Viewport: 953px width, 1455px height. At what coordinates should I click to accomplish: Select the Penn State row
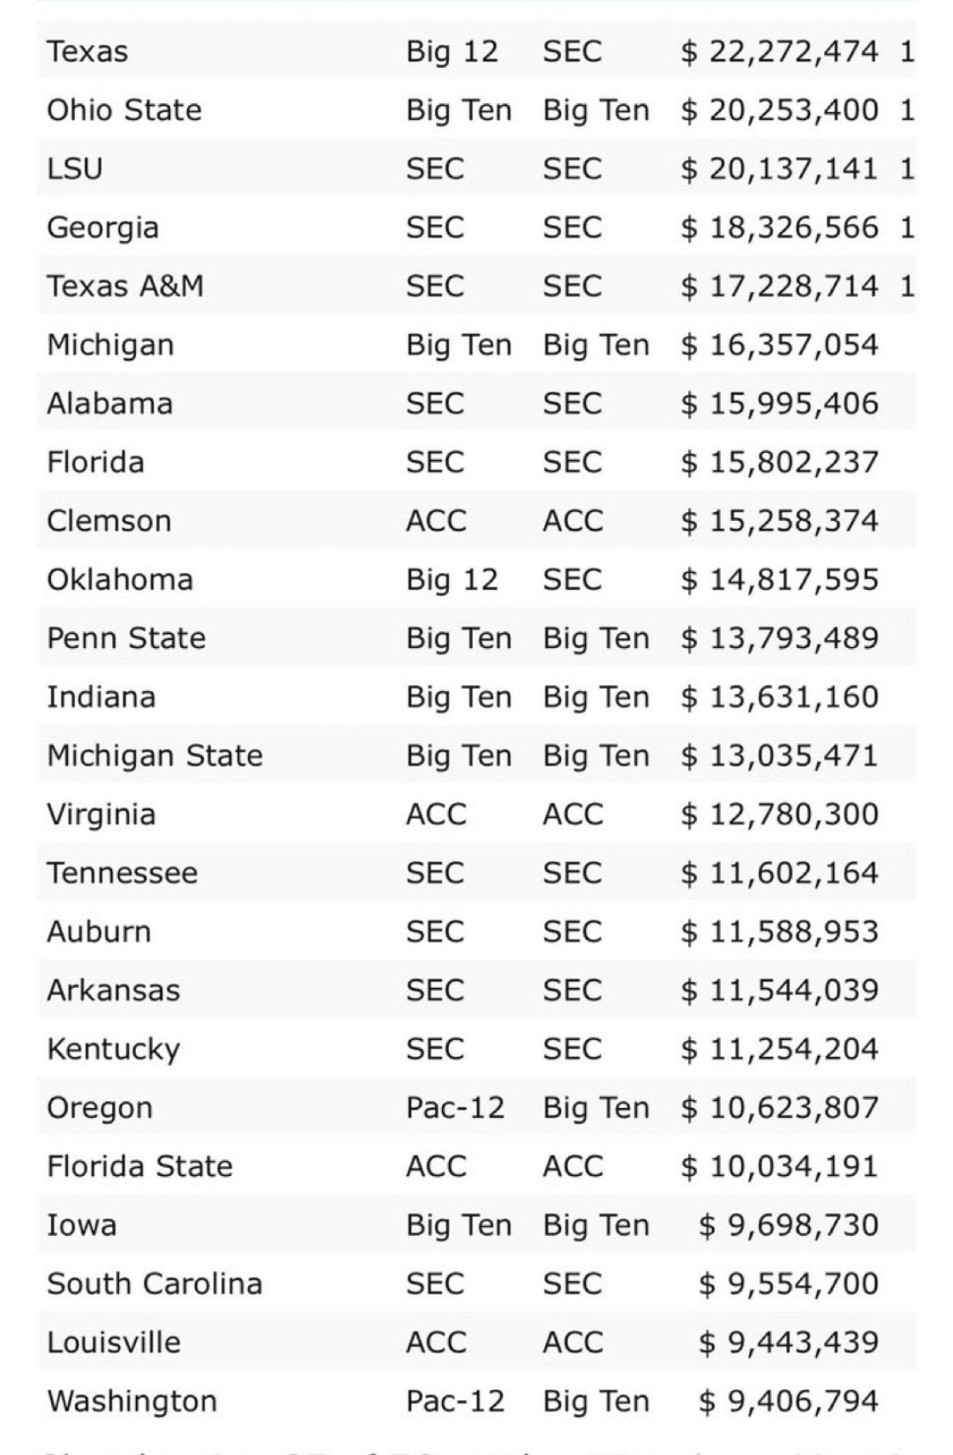tap(126, 638)
